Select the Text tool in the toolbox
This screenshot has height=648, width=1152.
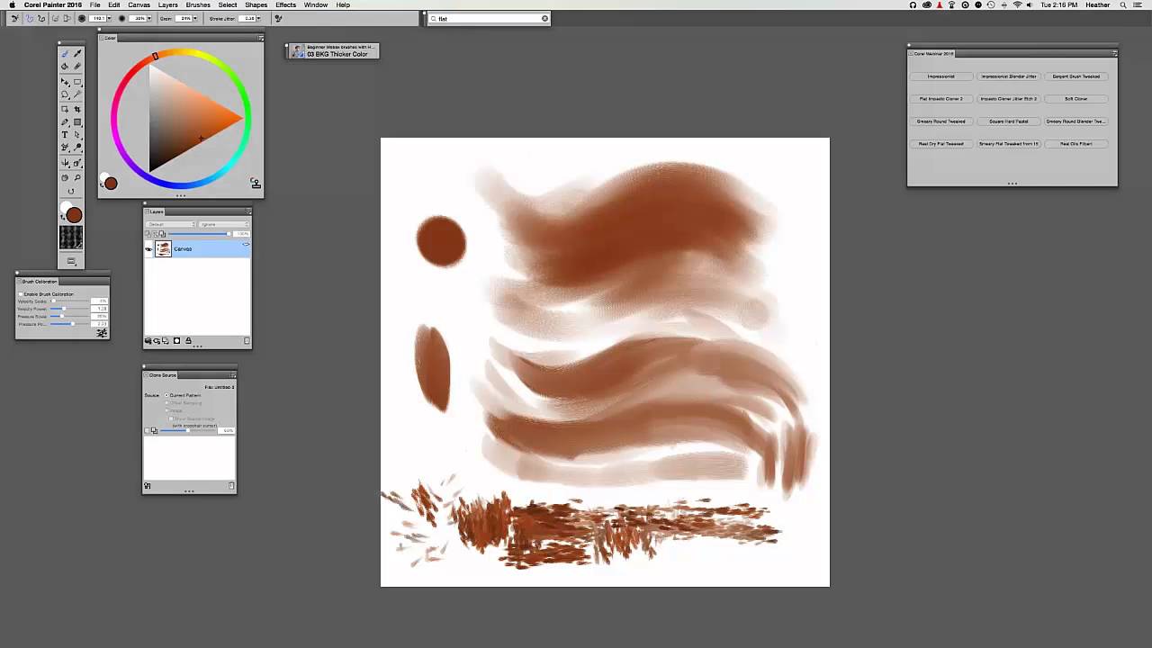click(x=65, y=135)
